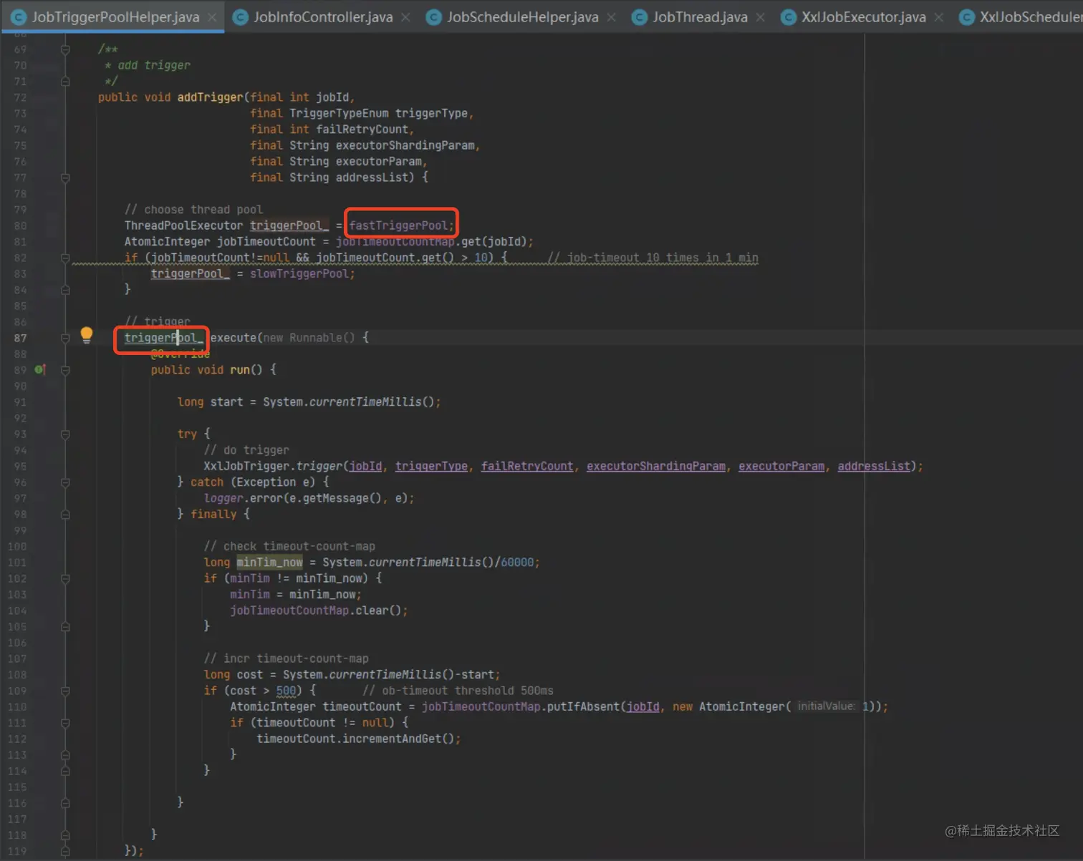Collapse the Runnable anonymous class at line 87

65,338
